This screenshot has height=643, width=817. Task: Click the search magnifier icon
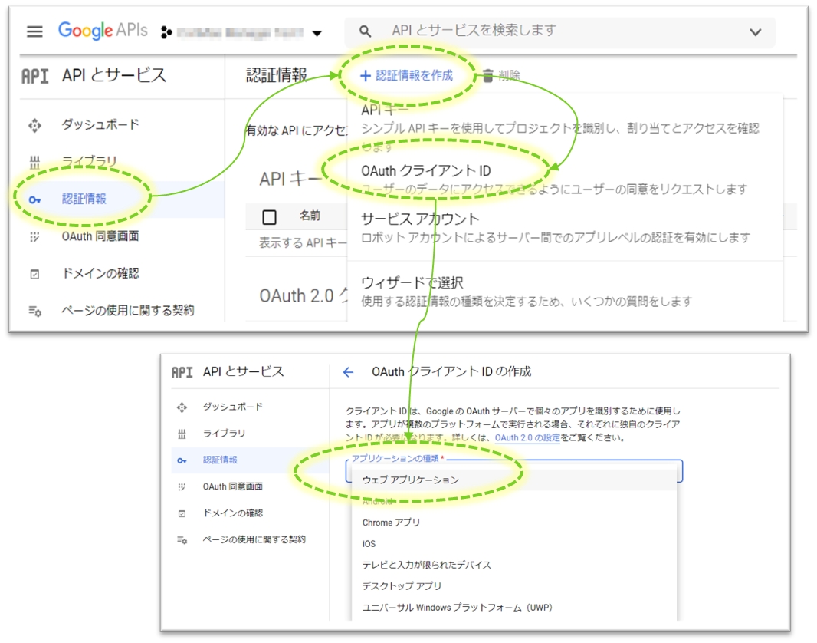(x=366, y=31)
